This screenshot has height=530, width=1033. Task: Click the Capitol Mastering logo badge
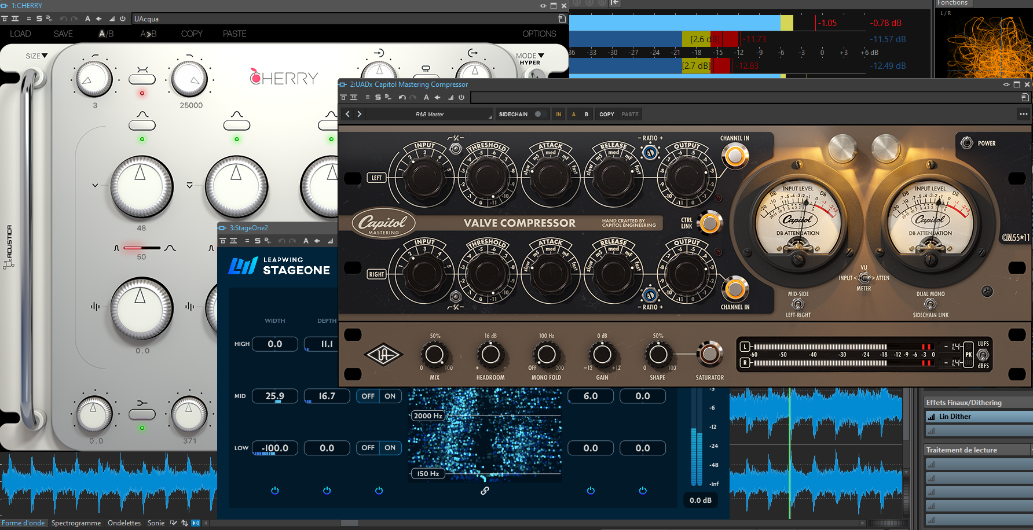point(383,222)
